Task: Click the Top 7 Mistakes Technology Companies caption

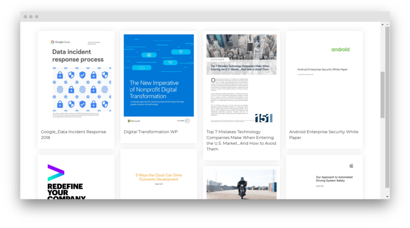Action: (x=241, y=140)
